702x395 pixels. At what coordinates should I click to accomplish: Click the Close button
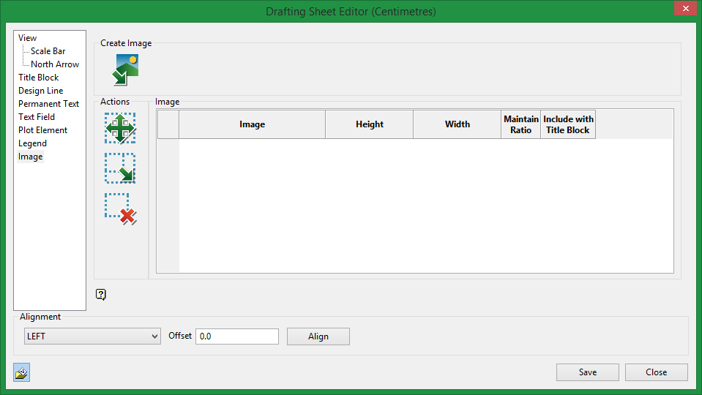(657, 372)
